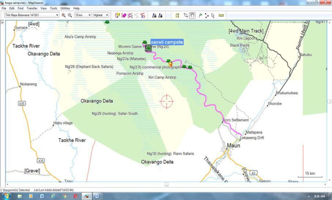
Task: Open Opera browser from the taskbar
Action: point(76,196)
